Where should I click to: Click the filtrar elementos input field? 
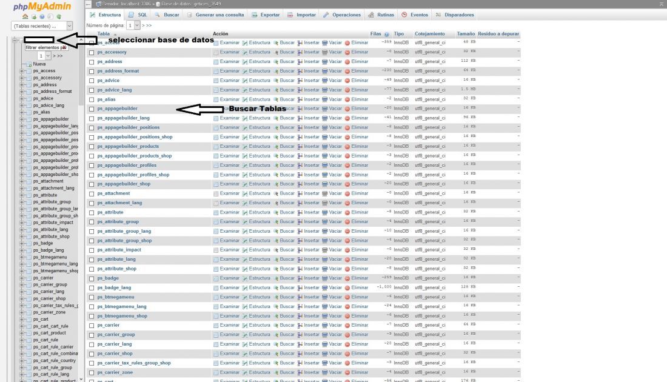46,48
